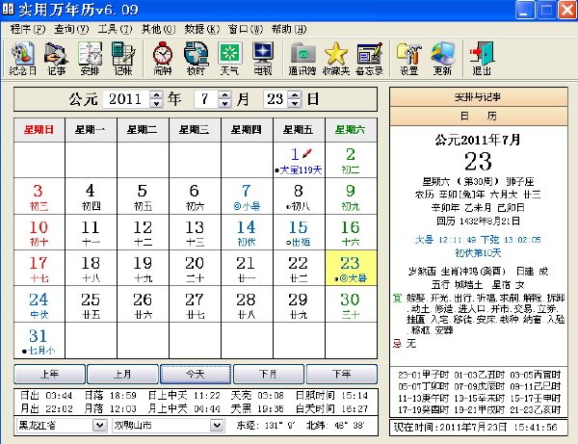Click the 更新 update icon
The width and height of the screenshot is (578, 444).
coord(442,59)
